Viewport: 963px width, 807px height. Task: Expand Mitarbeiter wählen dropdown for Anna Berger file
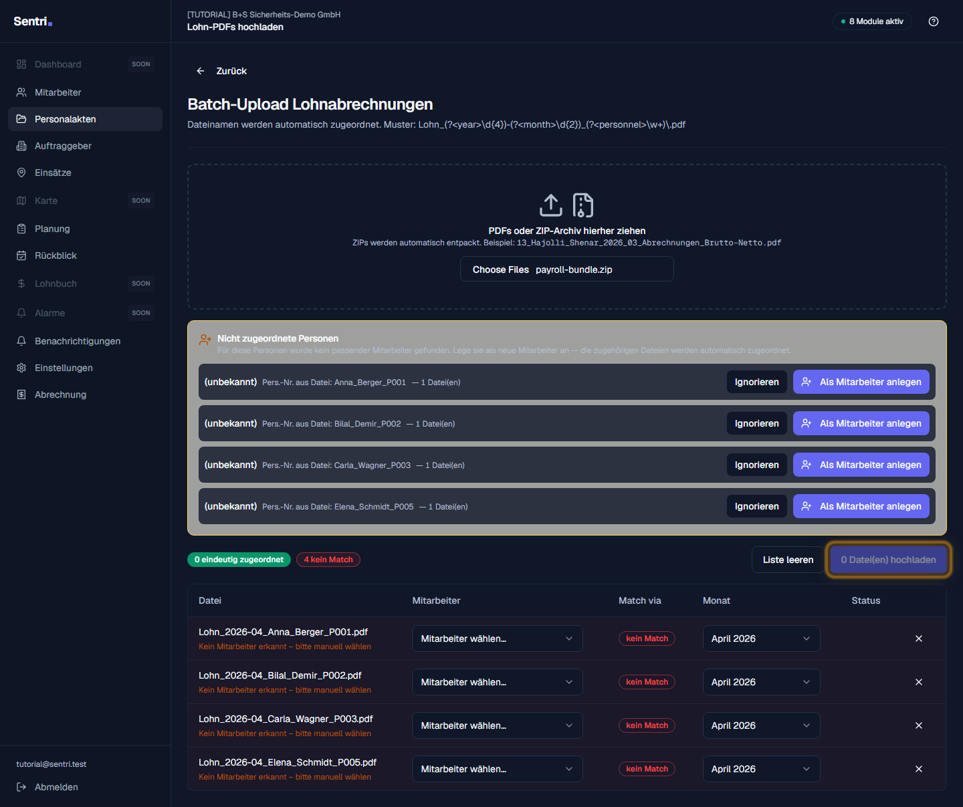tap(497, 639)
